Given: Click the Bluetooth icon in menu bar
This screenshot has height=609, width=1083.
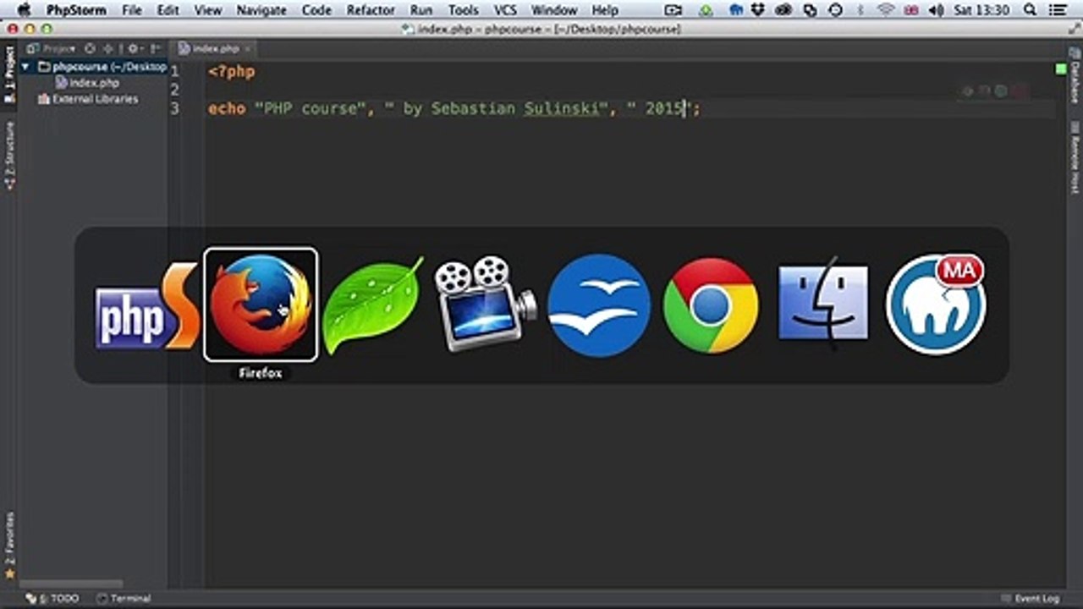Looking at the screenshot, I should click(861, 10).
